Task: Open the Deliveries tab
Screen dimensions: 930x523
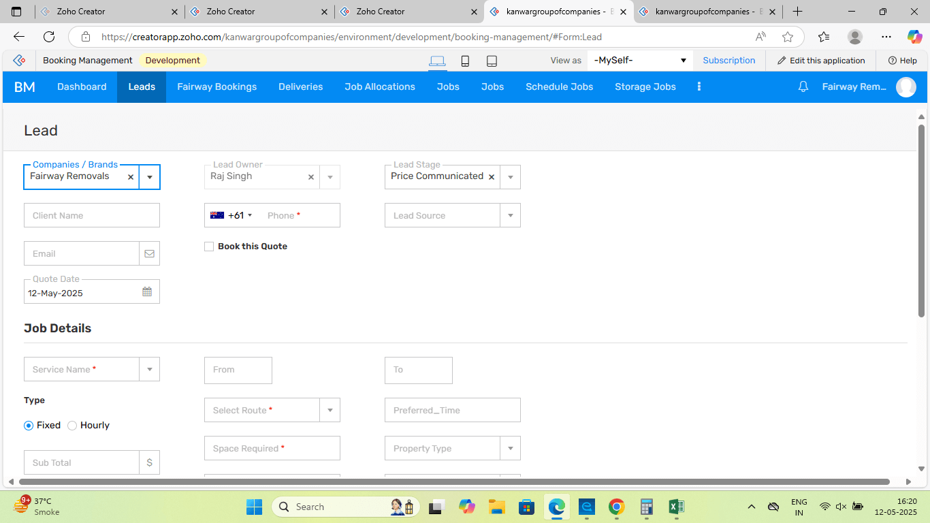Action: tap(300, 86)
